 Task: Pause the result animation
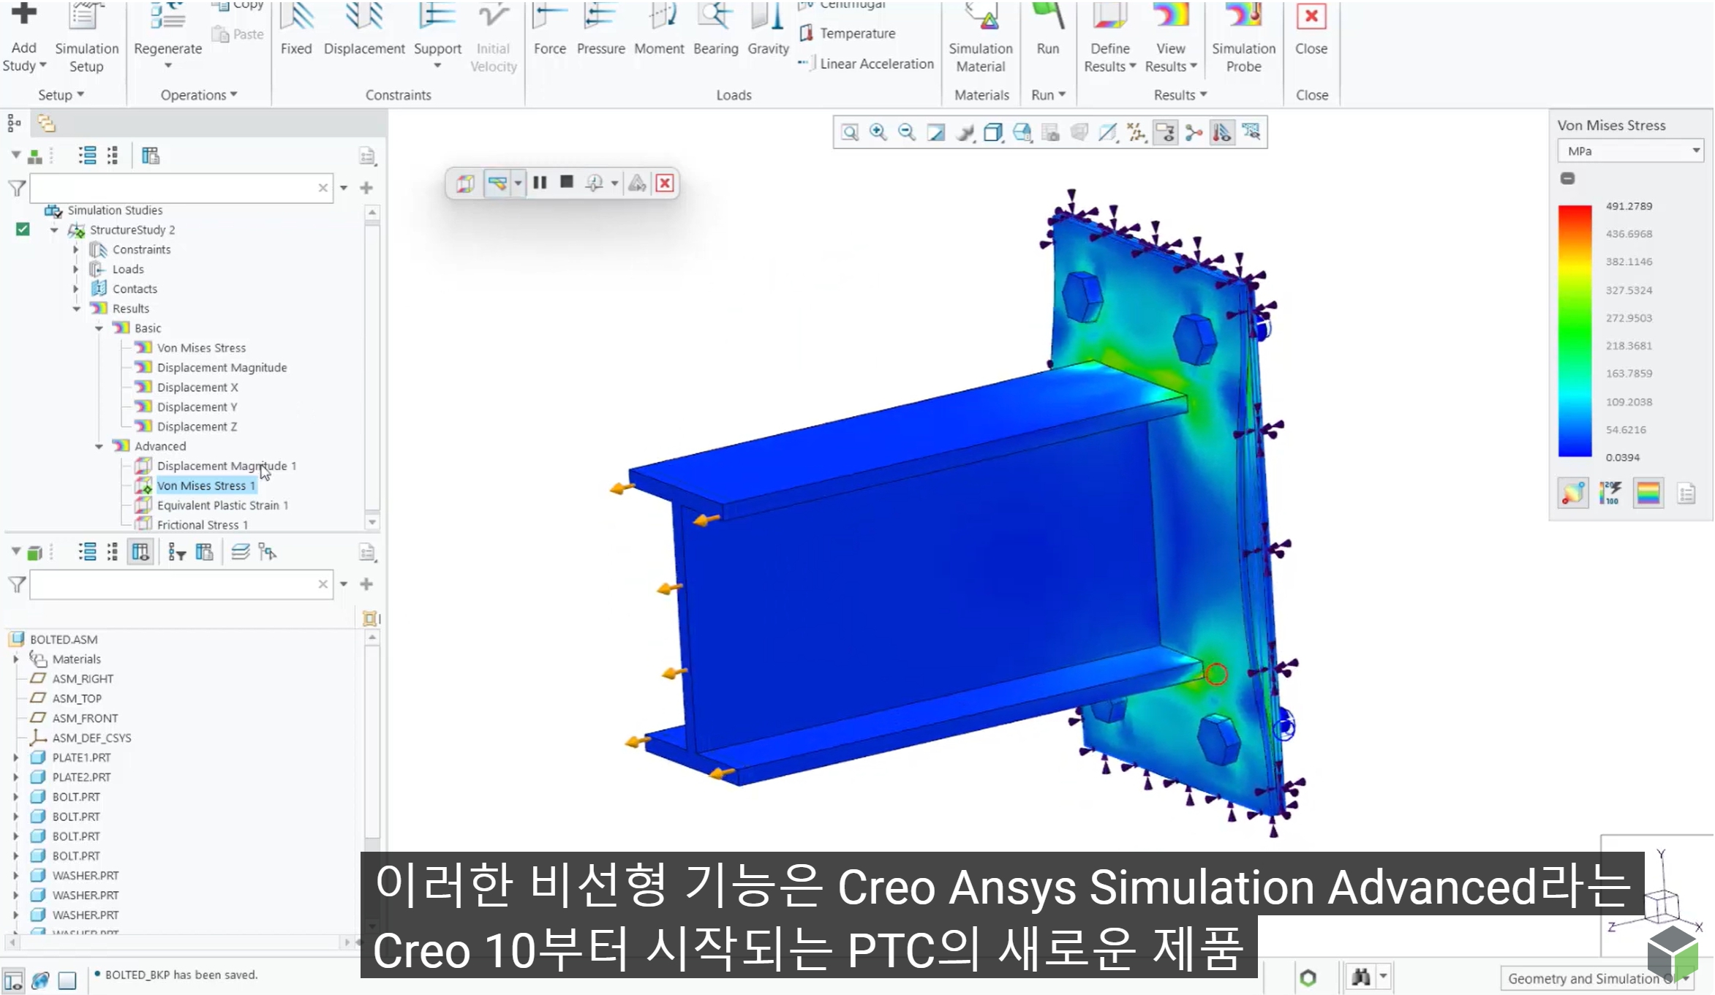540,183
